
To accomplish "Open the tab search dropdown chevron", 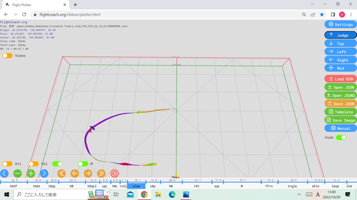I will [x=312, y=4].
